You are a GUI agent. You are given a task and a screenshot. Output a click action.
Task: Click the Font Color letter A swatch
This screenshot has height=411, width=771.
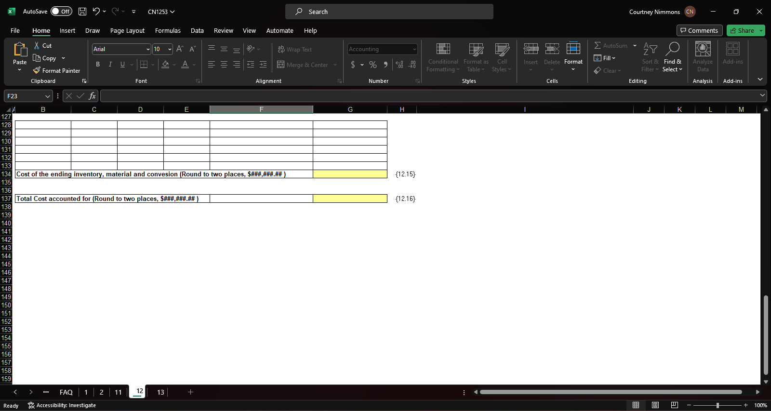(x=185, y=65)
